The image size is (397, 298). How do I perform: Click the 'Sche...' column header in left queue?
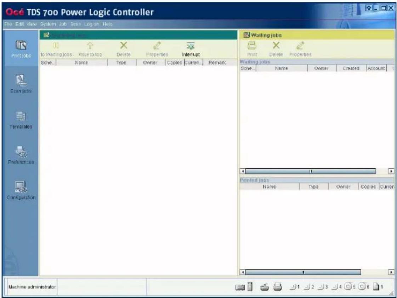pos(47,63)
